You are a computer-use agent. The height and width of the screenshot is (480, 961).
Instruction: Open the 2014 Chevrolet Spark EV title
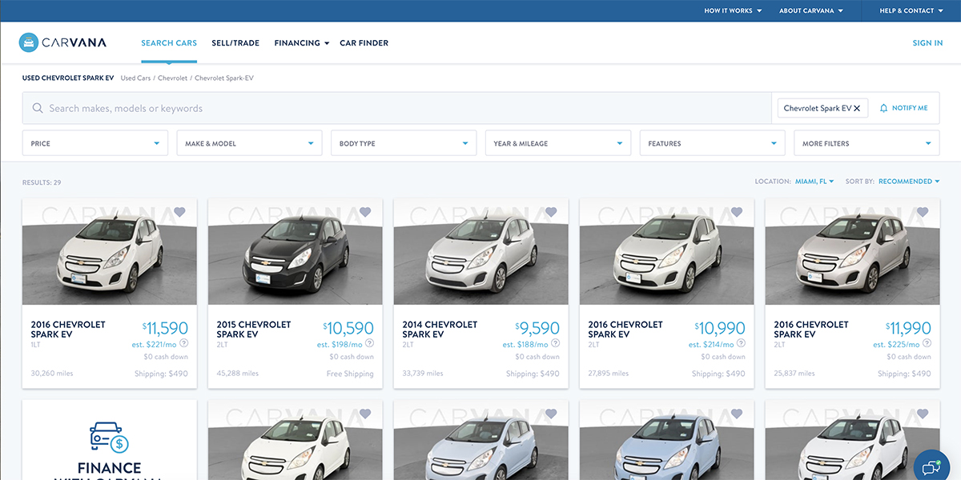(x=440, y=330)
